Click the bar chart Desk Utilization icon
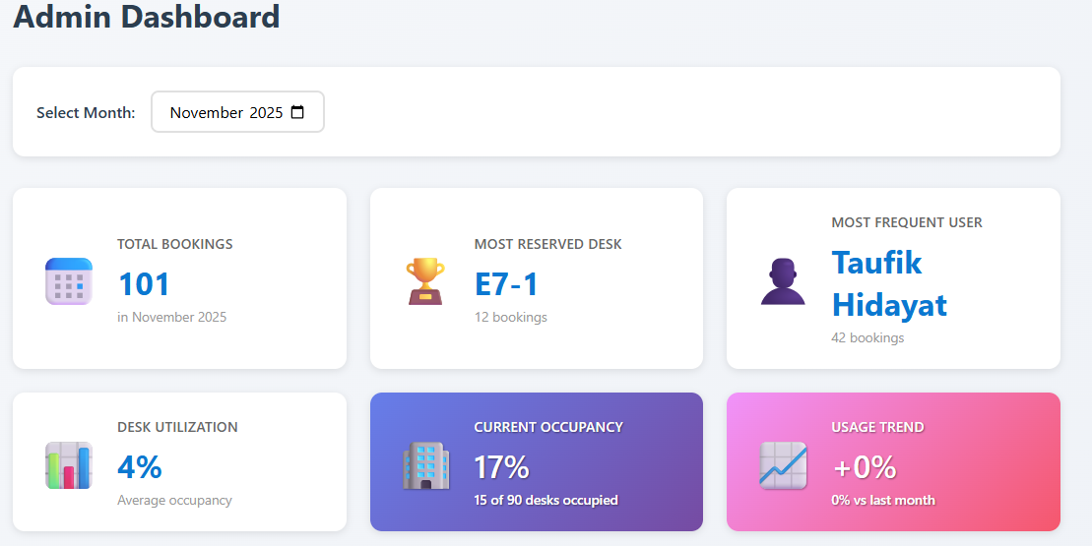 coord(69,464)
